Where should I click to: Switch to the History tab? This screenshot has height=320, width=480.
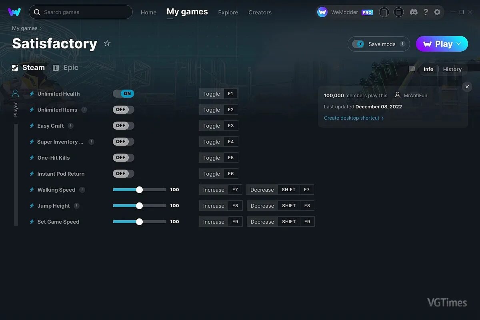coord(452,69)
